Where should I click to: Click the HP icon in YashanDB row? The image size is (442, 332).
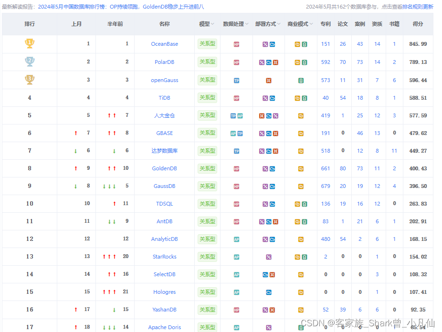pyautogui.click(x=236, y=310)
